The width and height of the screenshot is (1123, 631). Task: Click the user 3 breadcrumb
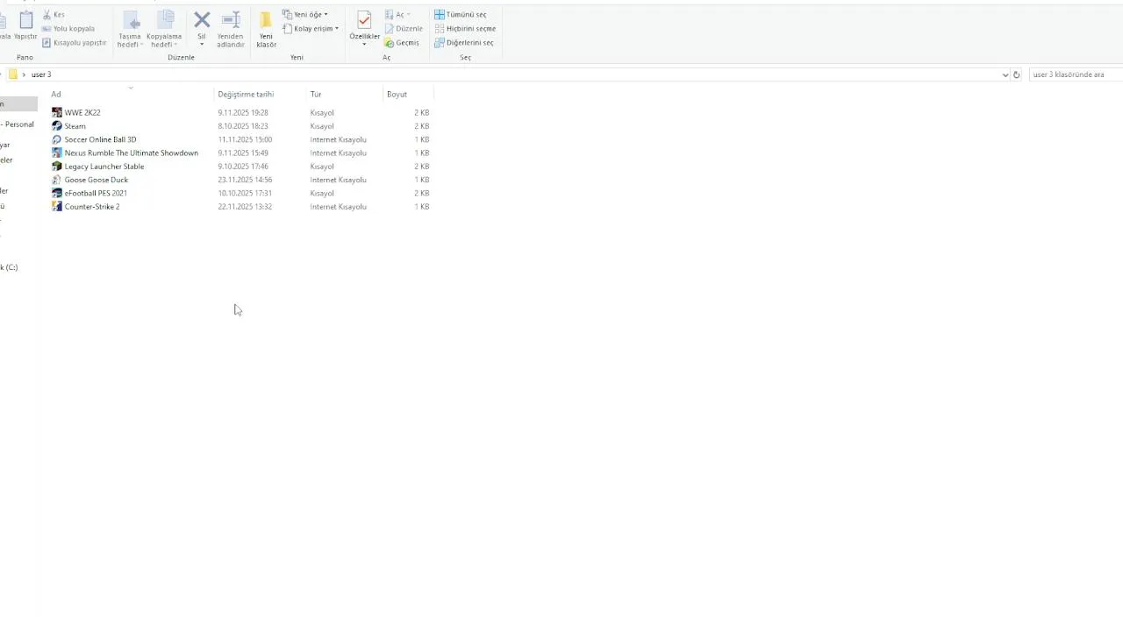41,74
